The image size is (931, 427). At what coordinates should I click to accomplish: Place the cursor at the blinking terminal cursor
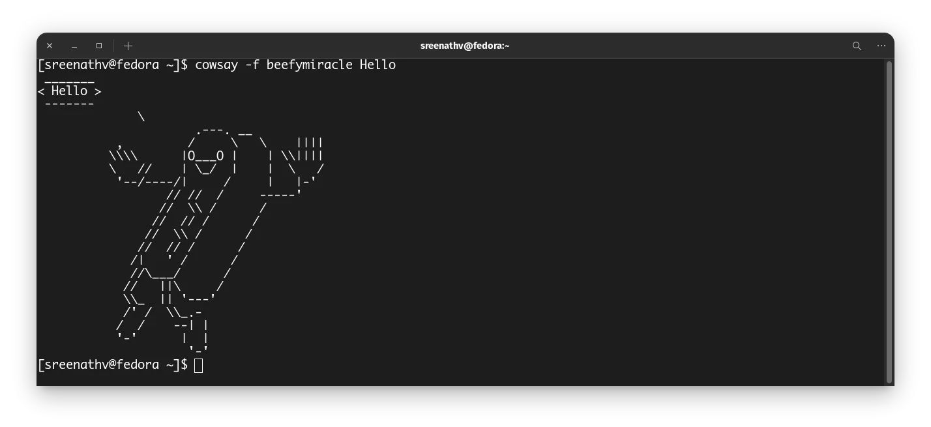(x=199, y=364)
